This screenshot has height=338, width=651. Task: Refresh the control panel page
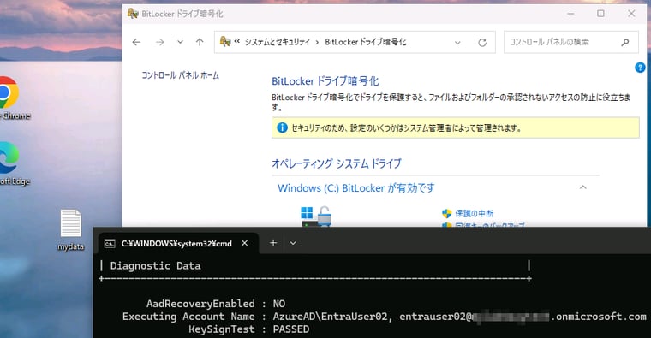(x=482, y=42)
